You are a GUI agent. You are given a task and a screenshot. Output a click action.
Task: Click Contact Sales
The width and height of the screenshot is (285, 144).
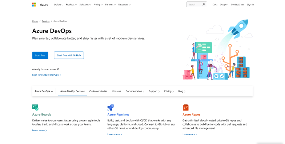pos(238,4)
